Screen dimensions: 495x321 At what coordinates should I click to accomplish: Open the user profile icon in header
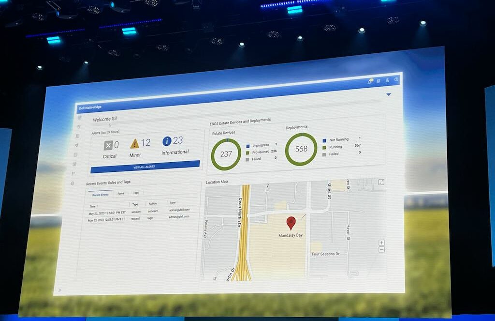[x=387, y=80]
